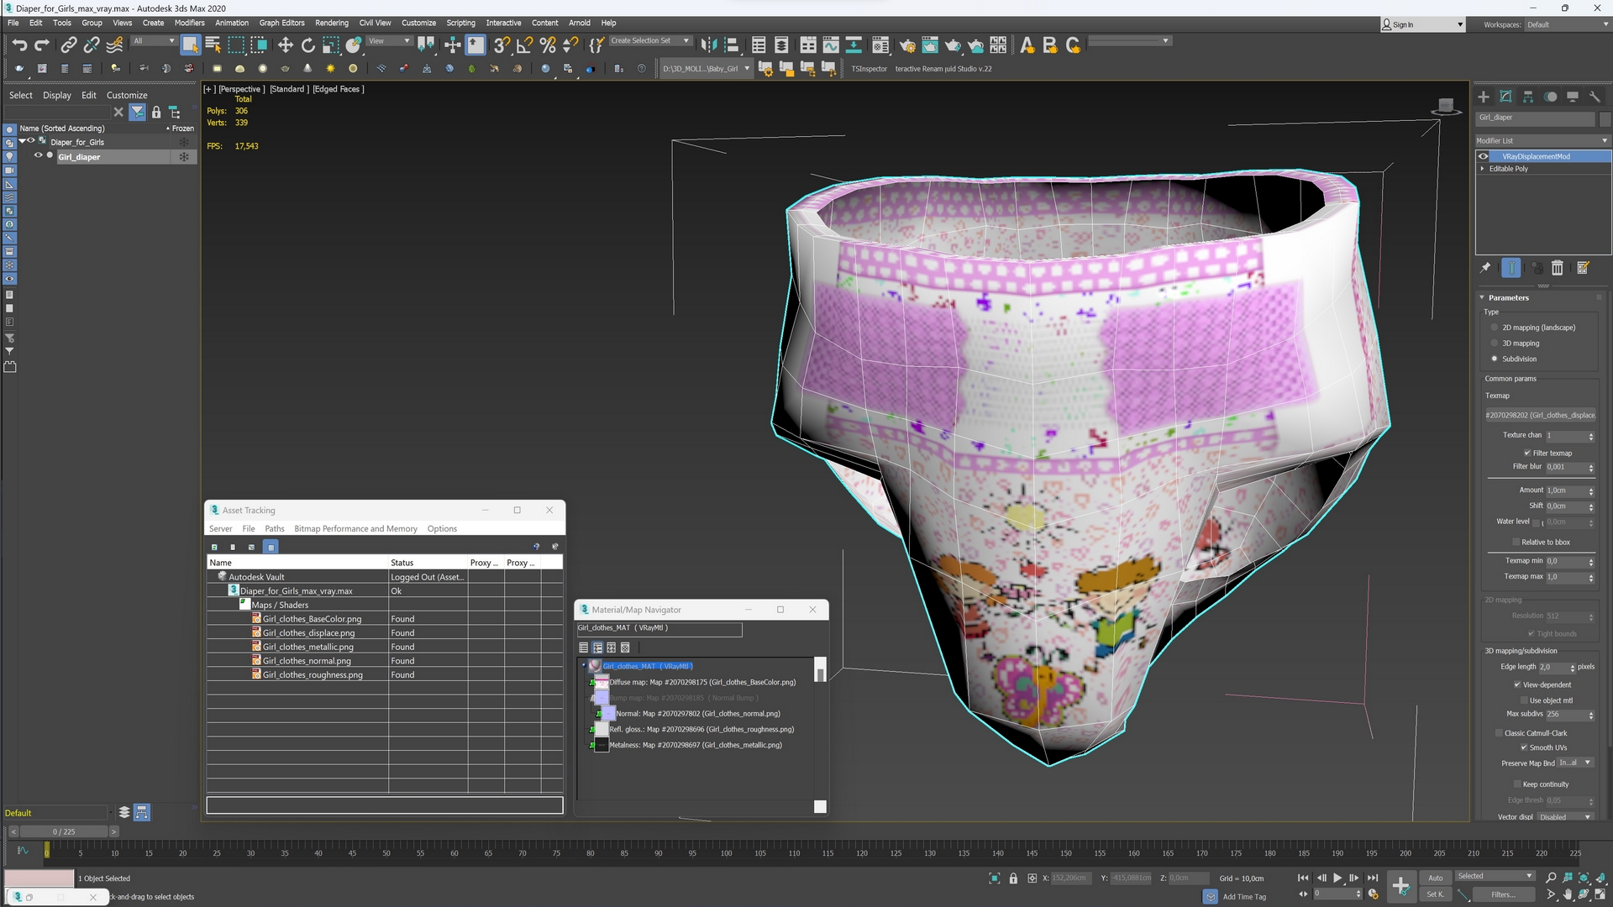The image size is (1613, 907).
Task: Open the Curve Editor from toolbar
Action: [831, 45]
